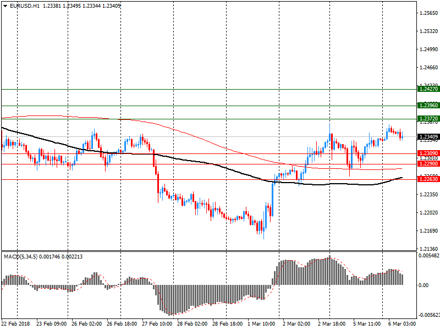Click the 1.23960 green price level label
440x330 pixels.
click(428, 106)
